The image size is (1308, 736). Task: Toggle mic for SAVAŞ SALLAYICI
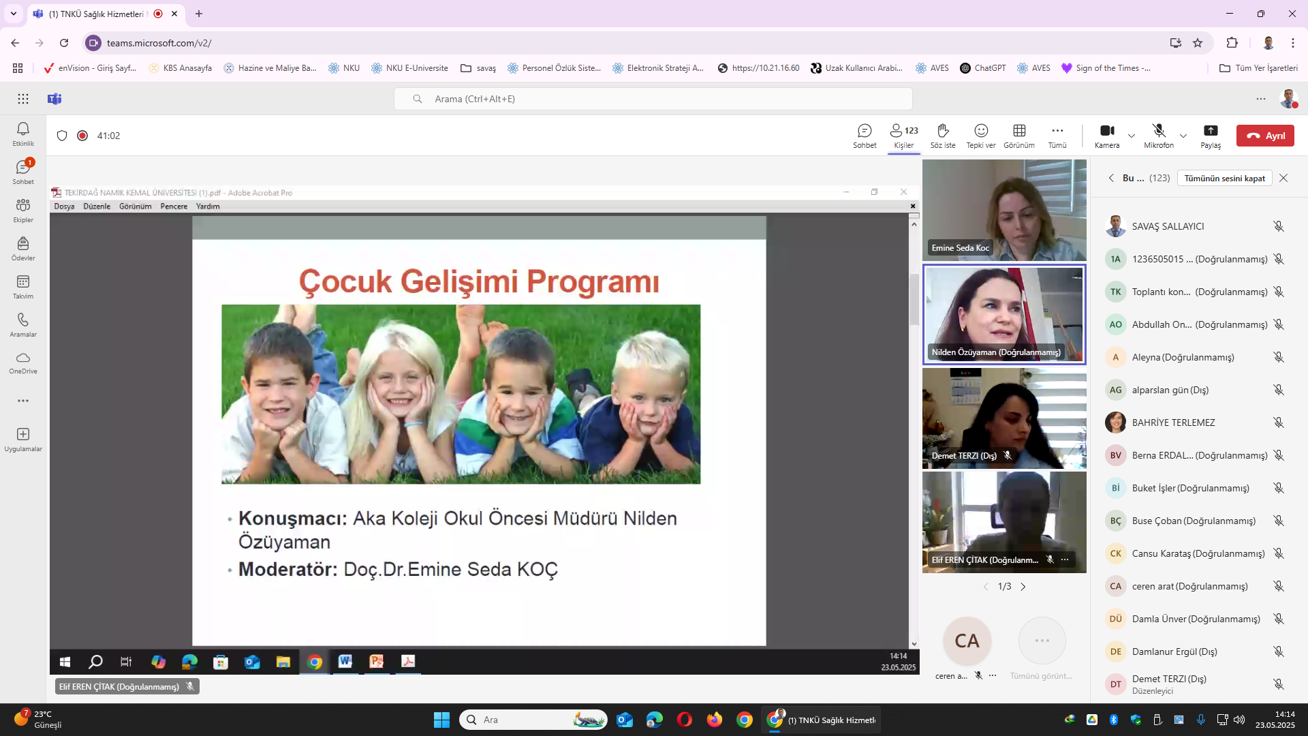1279,226
